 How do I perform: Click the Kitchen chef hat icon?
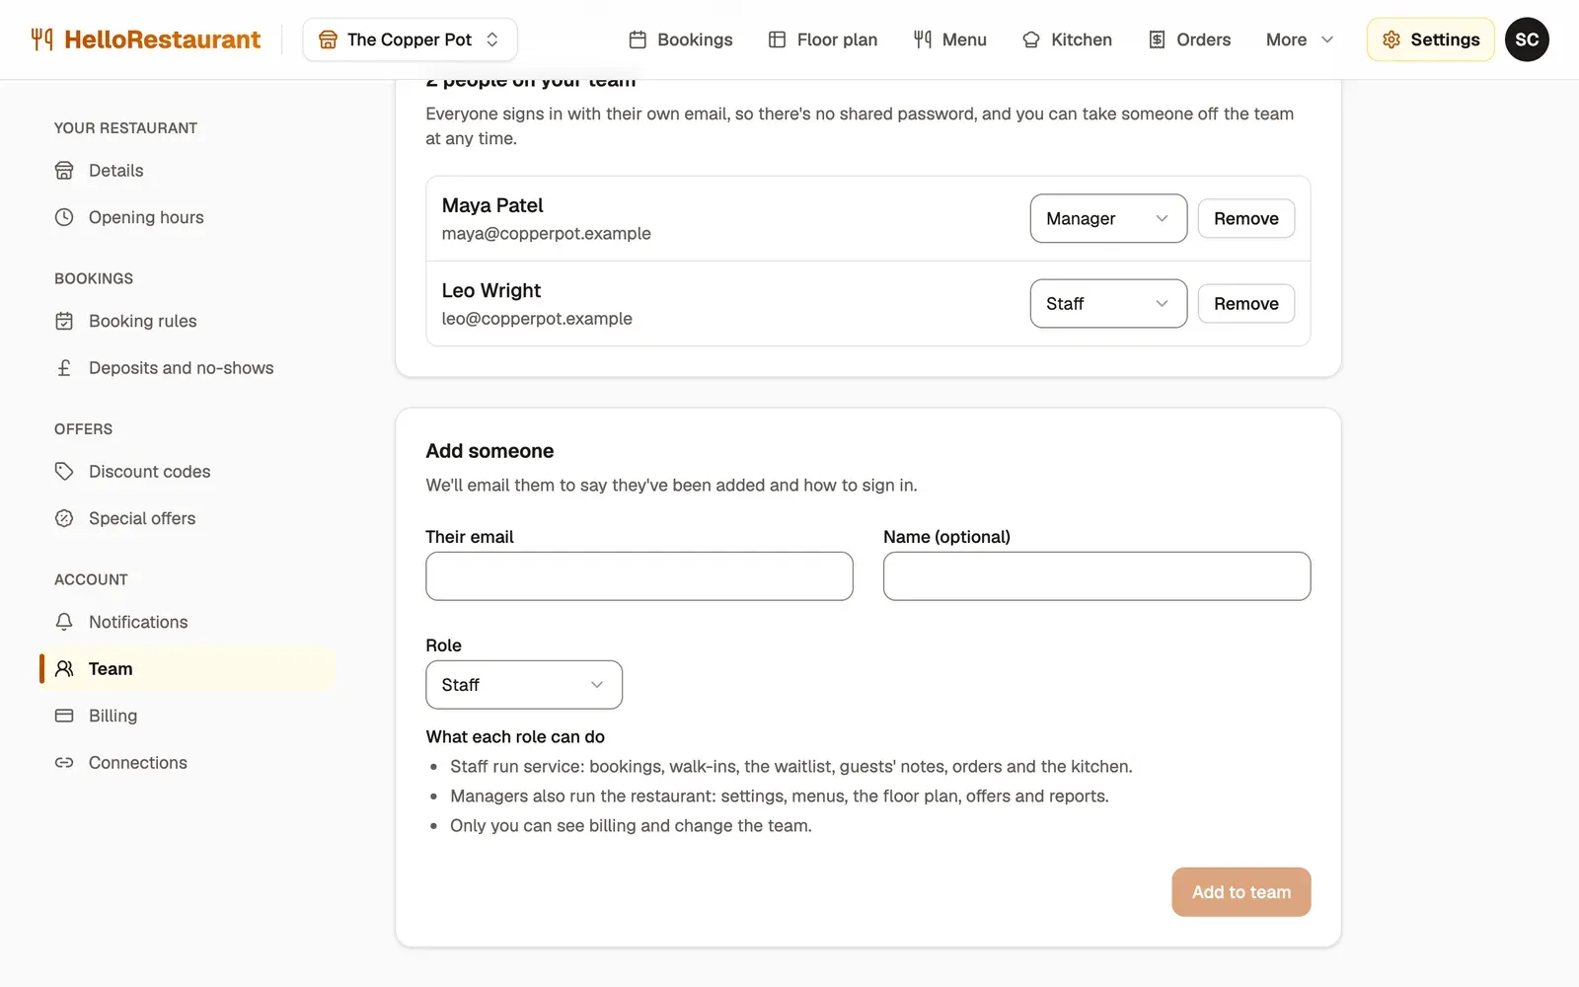point(1031,39)
